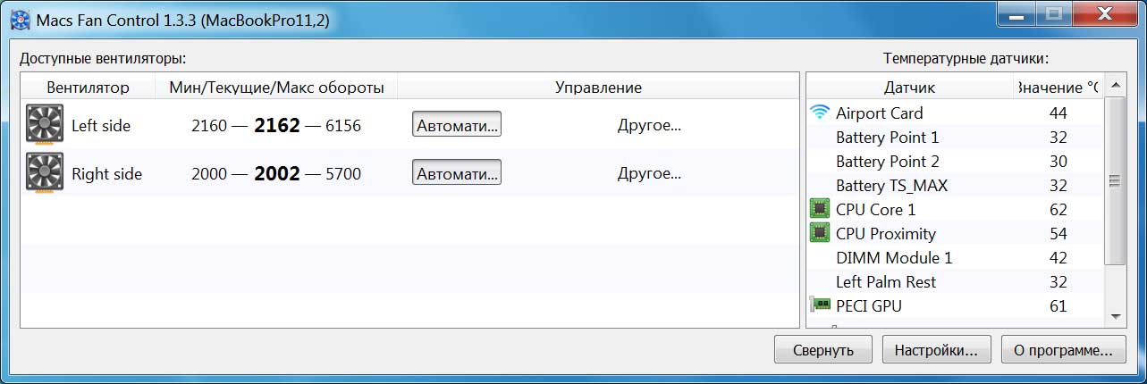
Task: Sort by the Вентилятор column header
Action: coord(88,88)
